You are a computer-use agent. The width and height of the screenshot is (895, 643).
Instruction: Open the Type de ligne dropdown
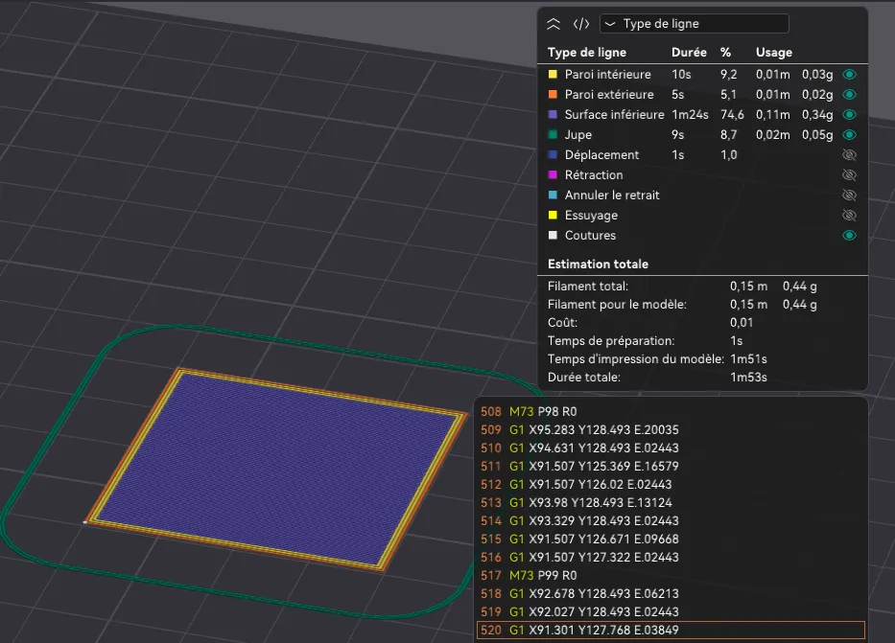click(x=695, y=24)
